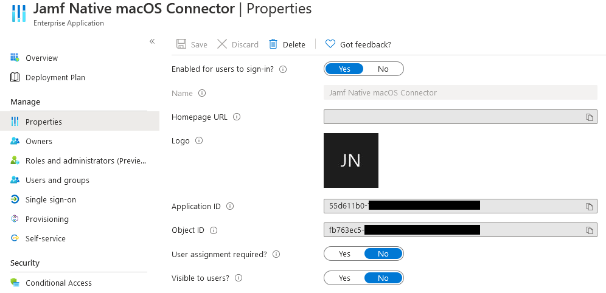This screenshot has height=293, width=606.
Task: Select the Properties menu item
Action: tap(80, 122)
